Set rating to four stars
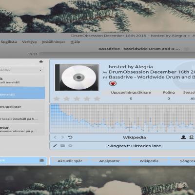This screenshot has height=195, width=195. point(87,98)
